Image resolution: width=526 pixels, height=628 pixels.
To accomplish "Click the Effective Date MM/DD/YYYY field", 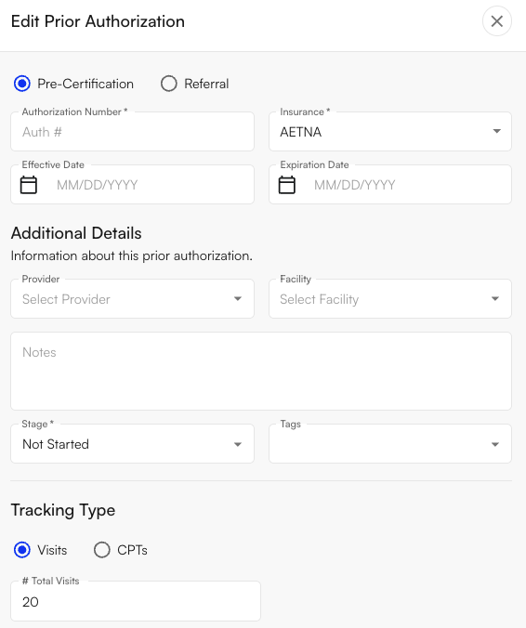I will [x=132, y=185].
